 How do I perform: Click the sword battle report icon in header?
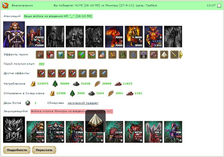coord(5,6)
